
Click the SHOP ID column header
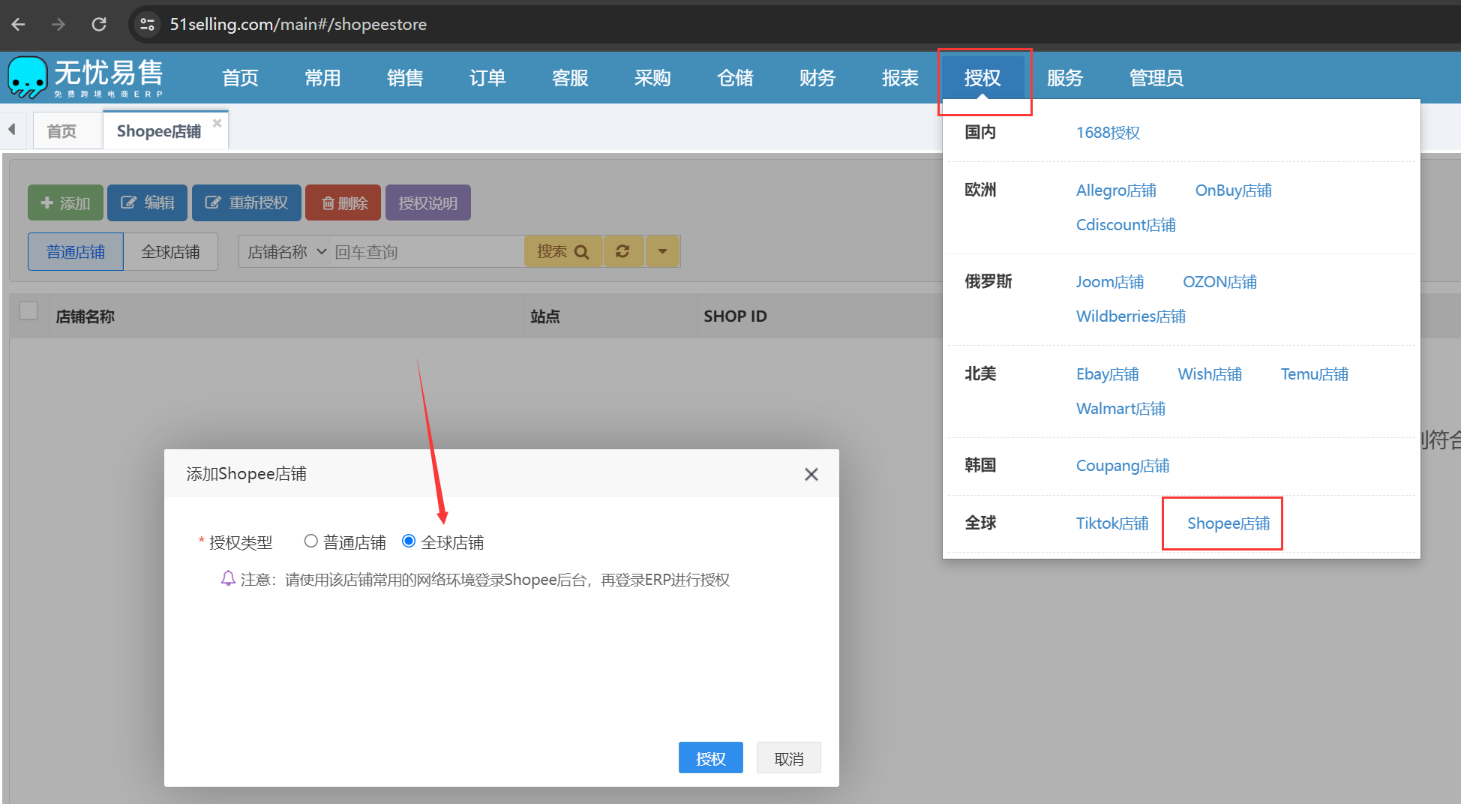point(735,316)
